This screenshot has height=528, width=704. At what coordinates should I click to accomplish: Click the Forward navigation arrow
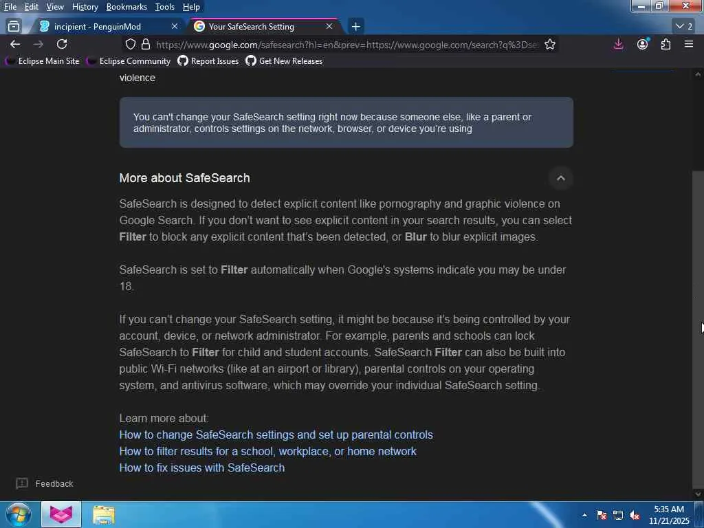(38, 44)
